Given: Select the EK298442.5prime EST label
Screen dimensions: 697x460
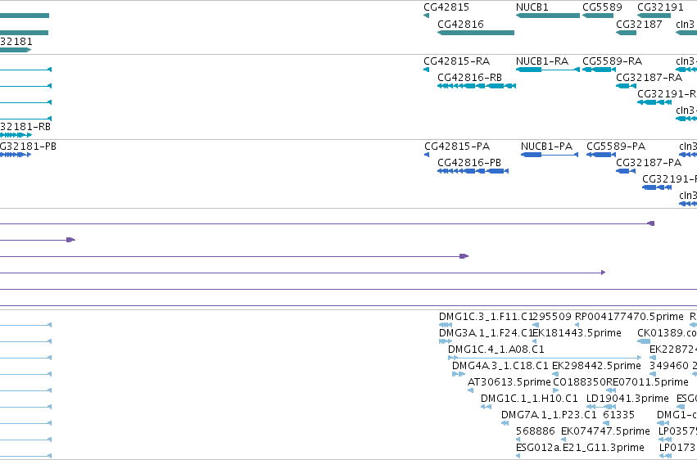Looking at the screenshot, I should pyautogui.click(x=596, y=366).
